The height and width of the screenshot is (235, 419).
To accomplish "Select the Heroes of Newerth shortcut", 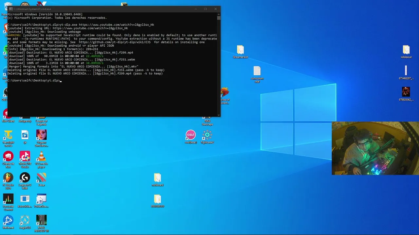I will click(x=225, y=95).
